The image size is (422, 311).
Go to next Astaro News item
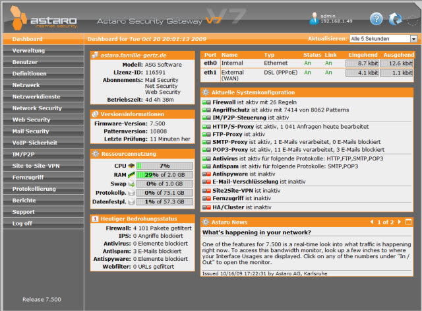click(x=400, y=222)
